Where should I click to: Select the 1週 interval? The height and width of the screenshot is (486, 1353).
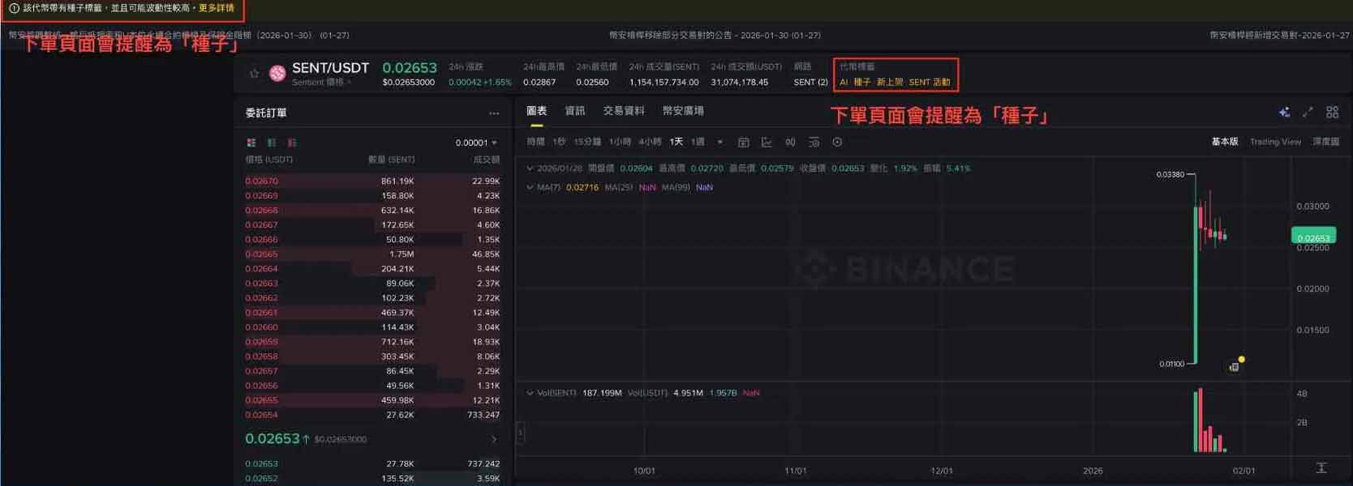tap(698, 142)
